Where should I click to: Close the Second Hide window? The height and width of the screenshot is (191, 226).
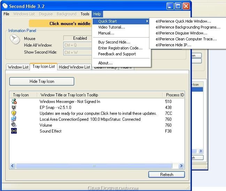click(x=186, y=6)
